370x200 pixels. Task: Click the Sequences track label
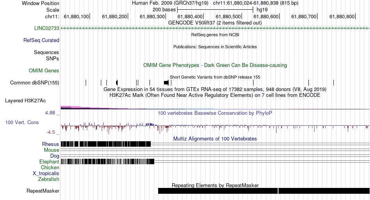[x=46, y=53]
